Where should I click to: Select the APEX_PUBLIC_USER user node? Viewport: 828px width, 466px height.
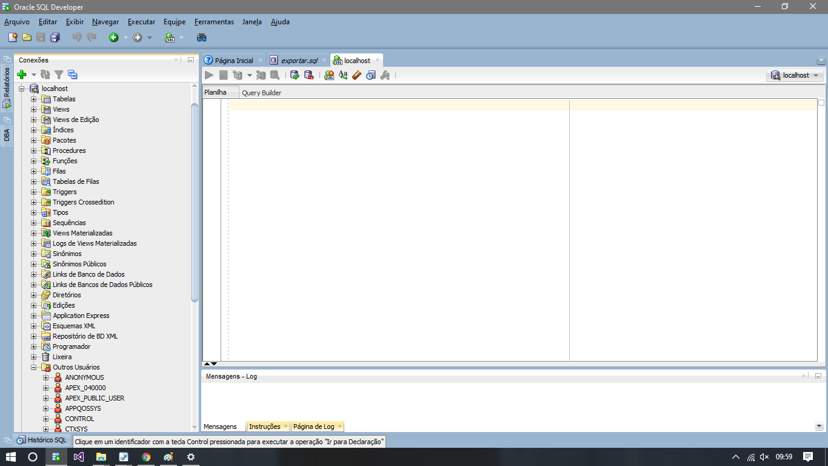95,398
